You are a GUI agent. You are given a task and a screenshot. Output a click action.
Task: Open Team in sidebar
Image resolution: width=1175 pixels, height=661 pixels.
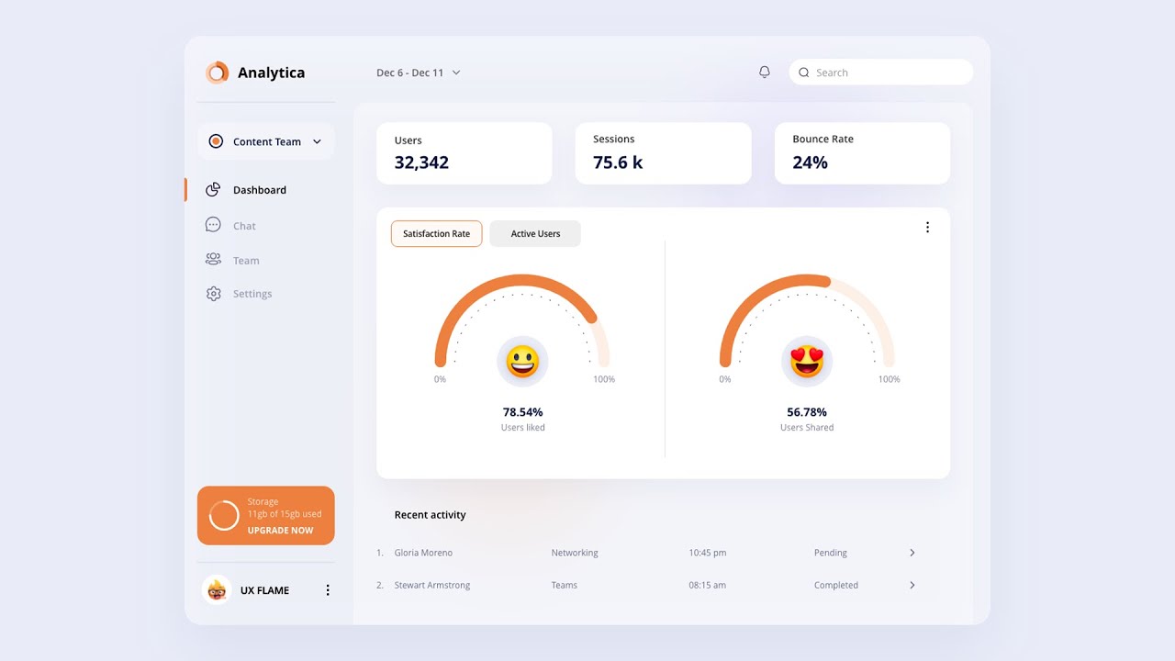coord(246,261)
